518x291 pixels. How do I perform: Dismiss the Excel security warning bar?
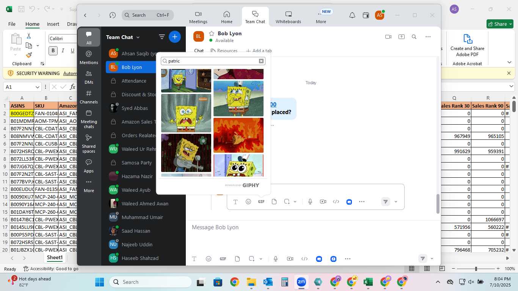(x=509, y=73)
